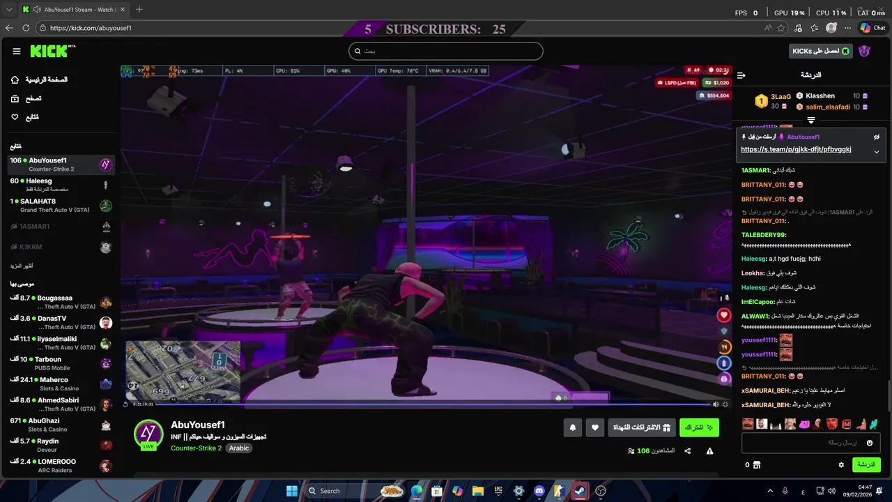The image size is (892, 502).
Task: Open a new browser tab
Action: (x=139, y=10)
